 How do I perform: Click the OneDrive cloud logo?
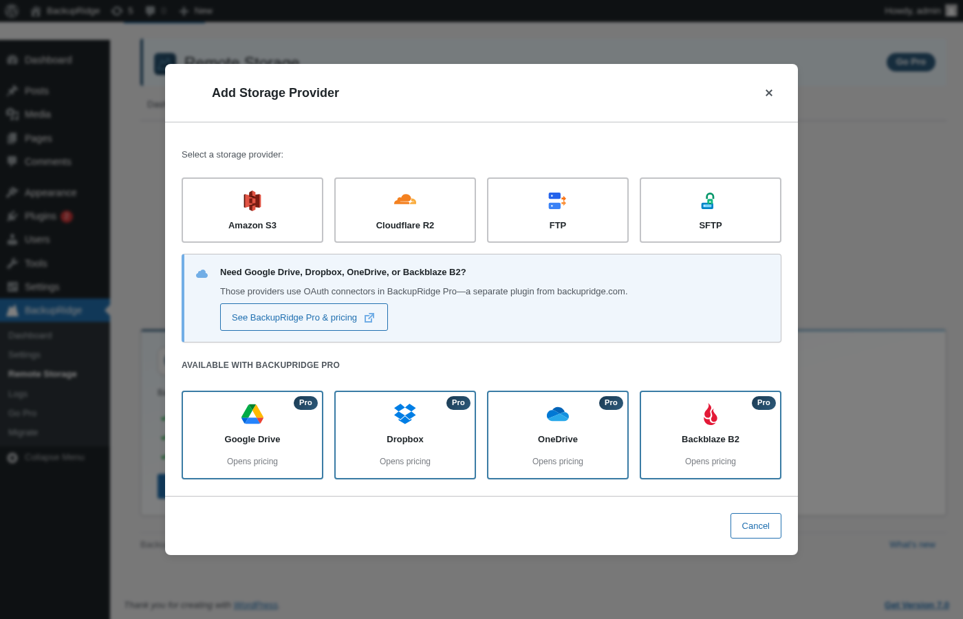tap(558, 414)
